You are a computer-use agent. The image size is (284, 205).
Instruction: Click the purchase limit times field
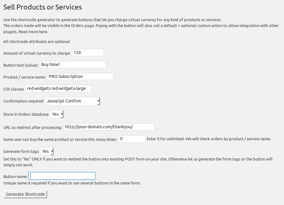click(132, 139)
